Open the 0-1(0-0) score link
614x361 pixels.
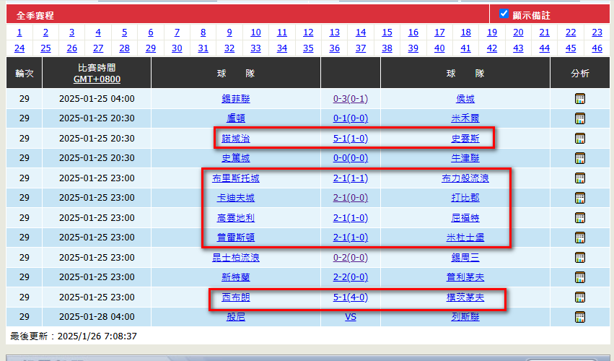tap(351, 118)
